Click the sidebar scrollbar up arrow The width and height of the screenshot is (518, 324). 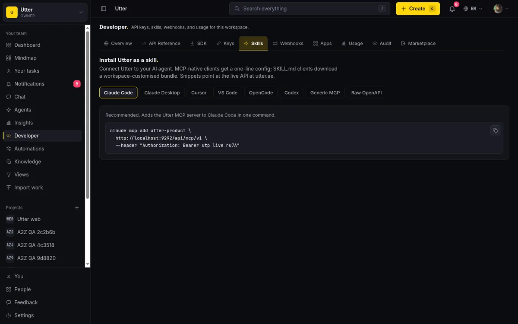tap(88, 27)
